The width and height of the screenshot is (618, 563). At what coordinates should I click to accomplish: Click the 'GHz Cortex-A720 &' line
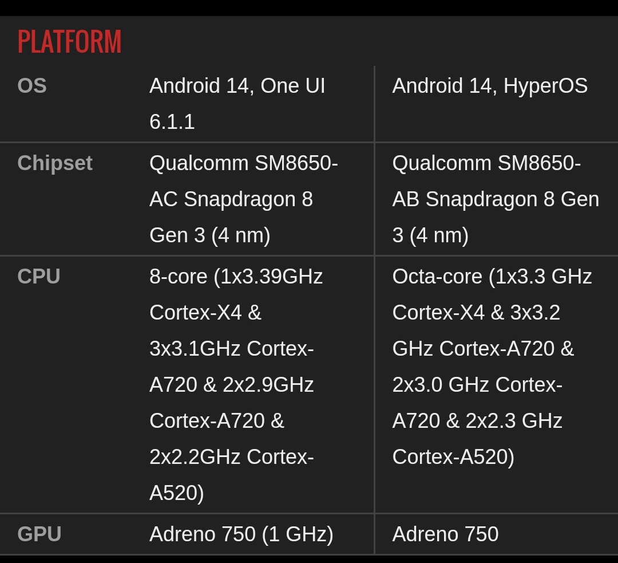[x=483, y=349]
